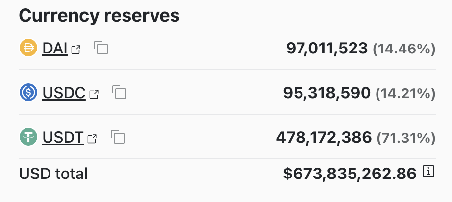Click the USDT Tether logo icon

point(28,137)
